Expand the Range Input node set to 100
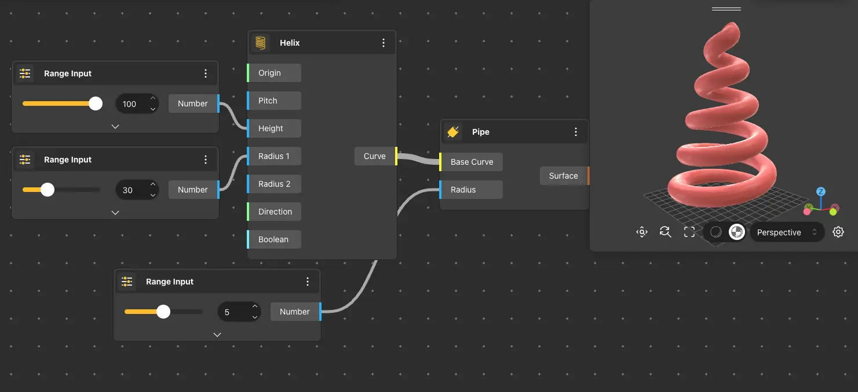Screen dimensions: 858x392 point(115,126)
